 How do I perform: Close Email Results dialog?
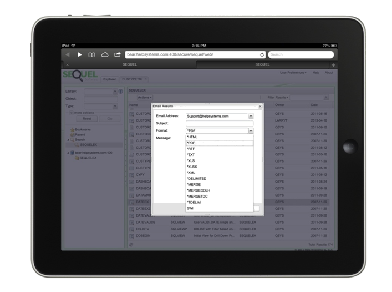pos(260,107)
